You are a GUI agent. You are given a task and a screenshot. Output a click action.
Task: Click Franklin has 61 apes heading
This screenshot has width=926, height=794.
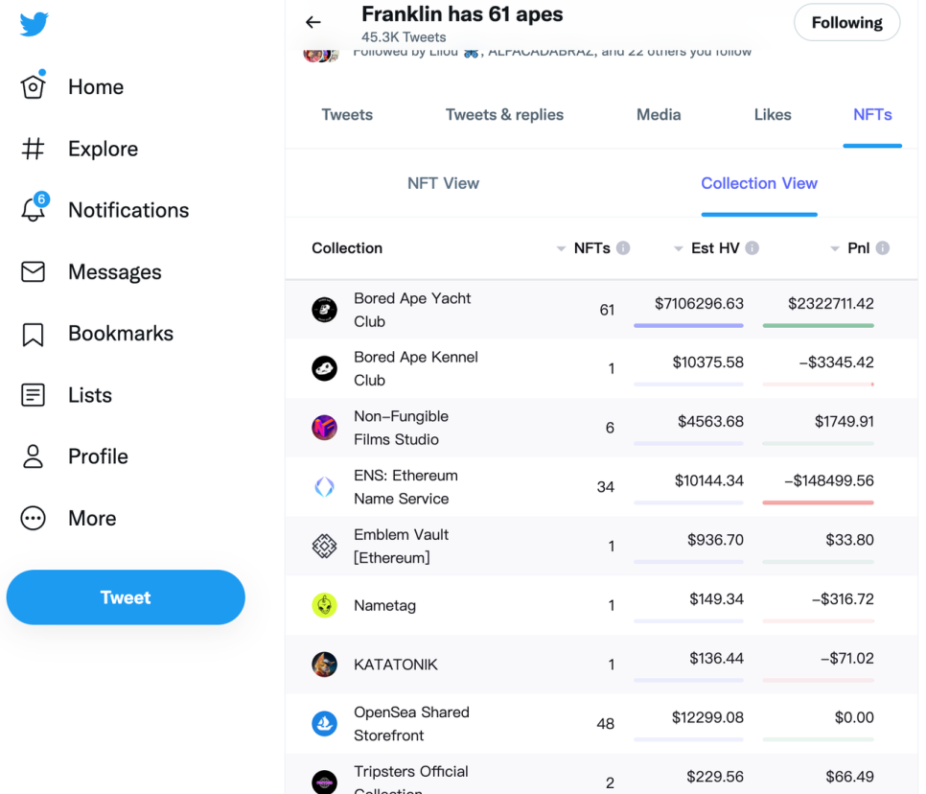[x=462, y=13]
